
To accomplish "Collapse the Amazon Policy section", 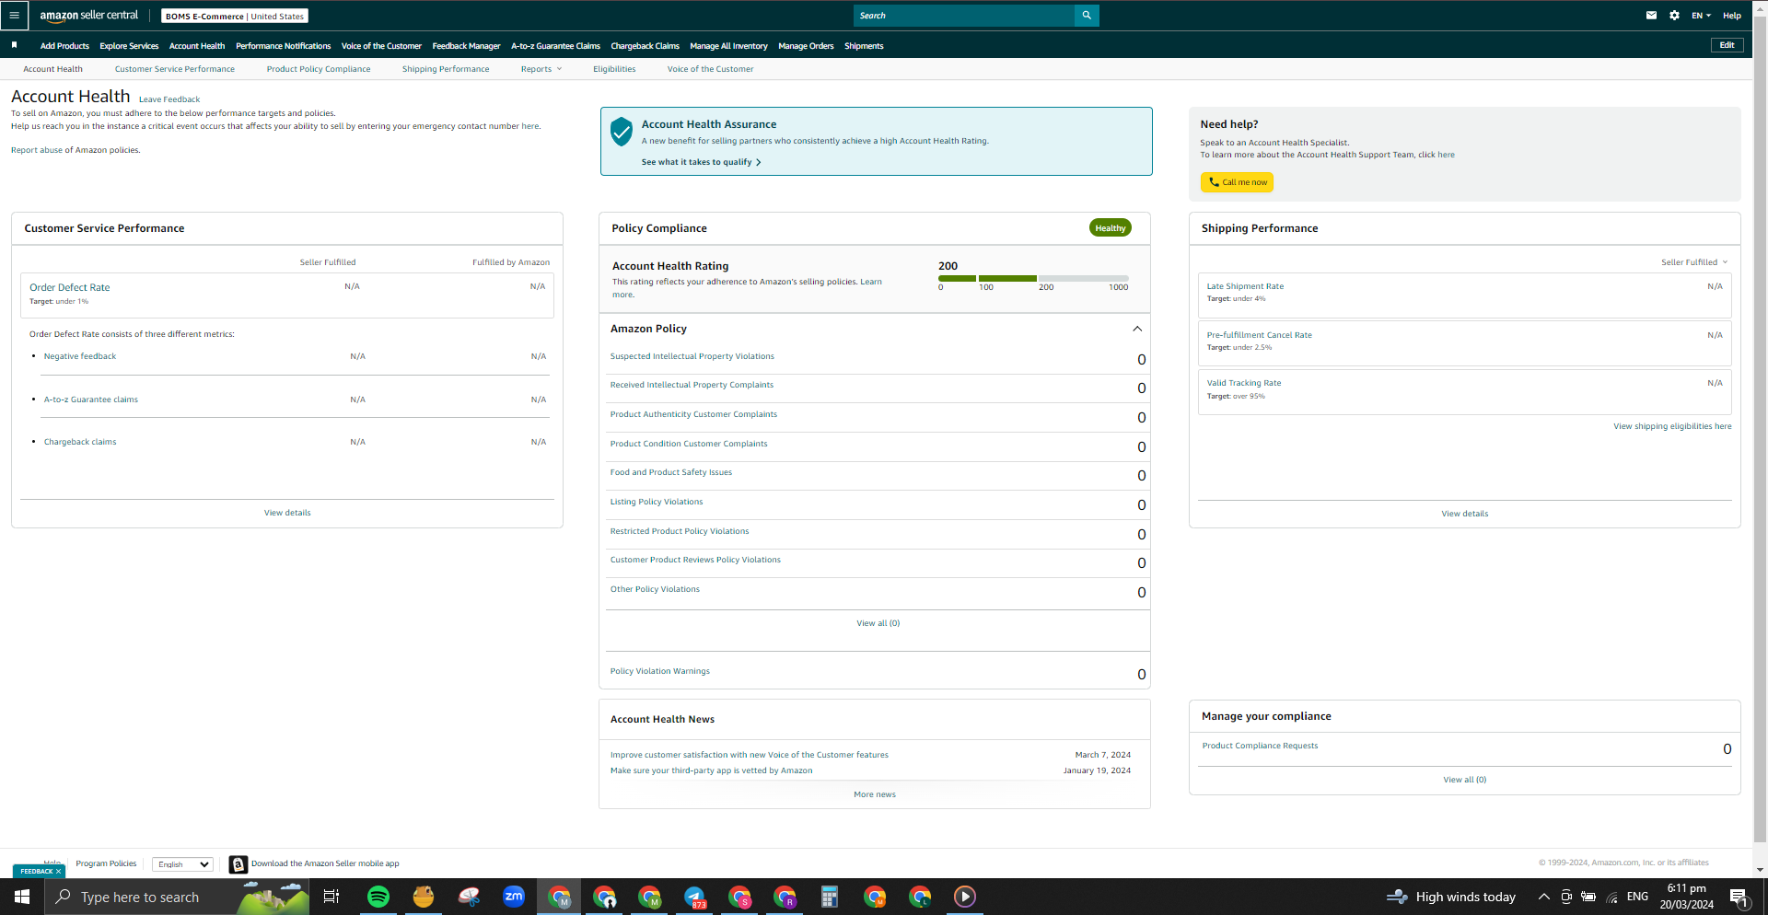I will [x=1137, y=329].
